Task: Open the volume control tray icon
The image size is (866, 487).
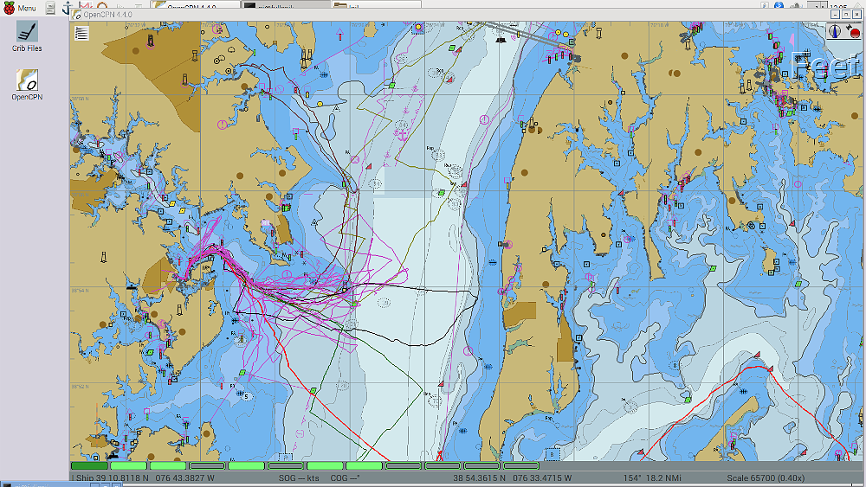Action: tap(812, 7)
